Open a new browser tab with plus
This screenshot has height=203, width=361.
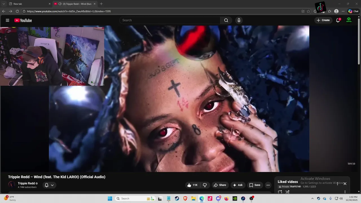(x=101, y=4)
